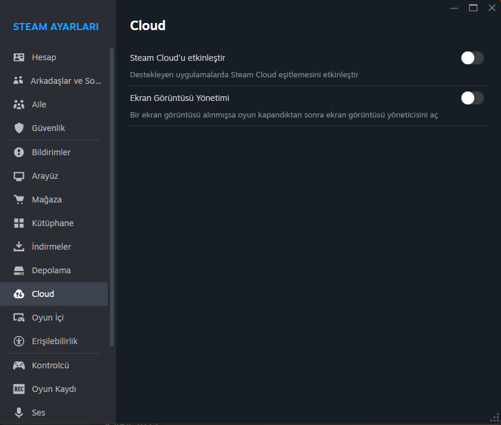This screenshot has width=501, height=425.
Task: Click the Arayüz monitor icon
Action: point(19,176)
